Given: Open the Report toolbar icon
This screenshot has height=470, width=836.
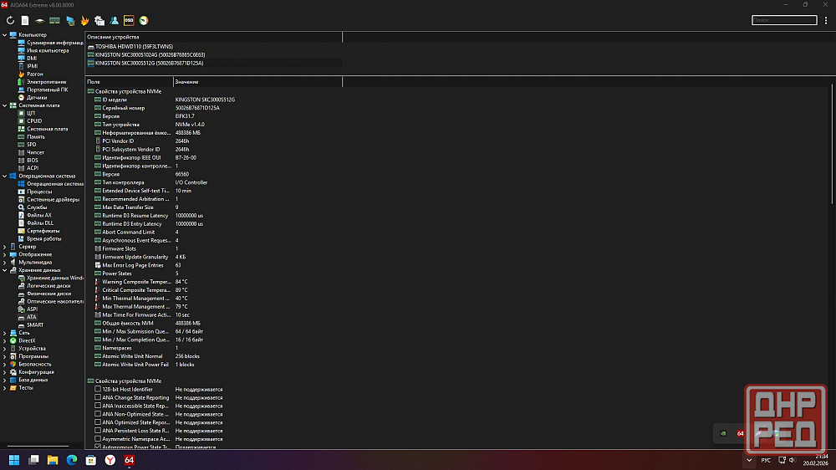Looking at the screenshot, I should [25, 20].
